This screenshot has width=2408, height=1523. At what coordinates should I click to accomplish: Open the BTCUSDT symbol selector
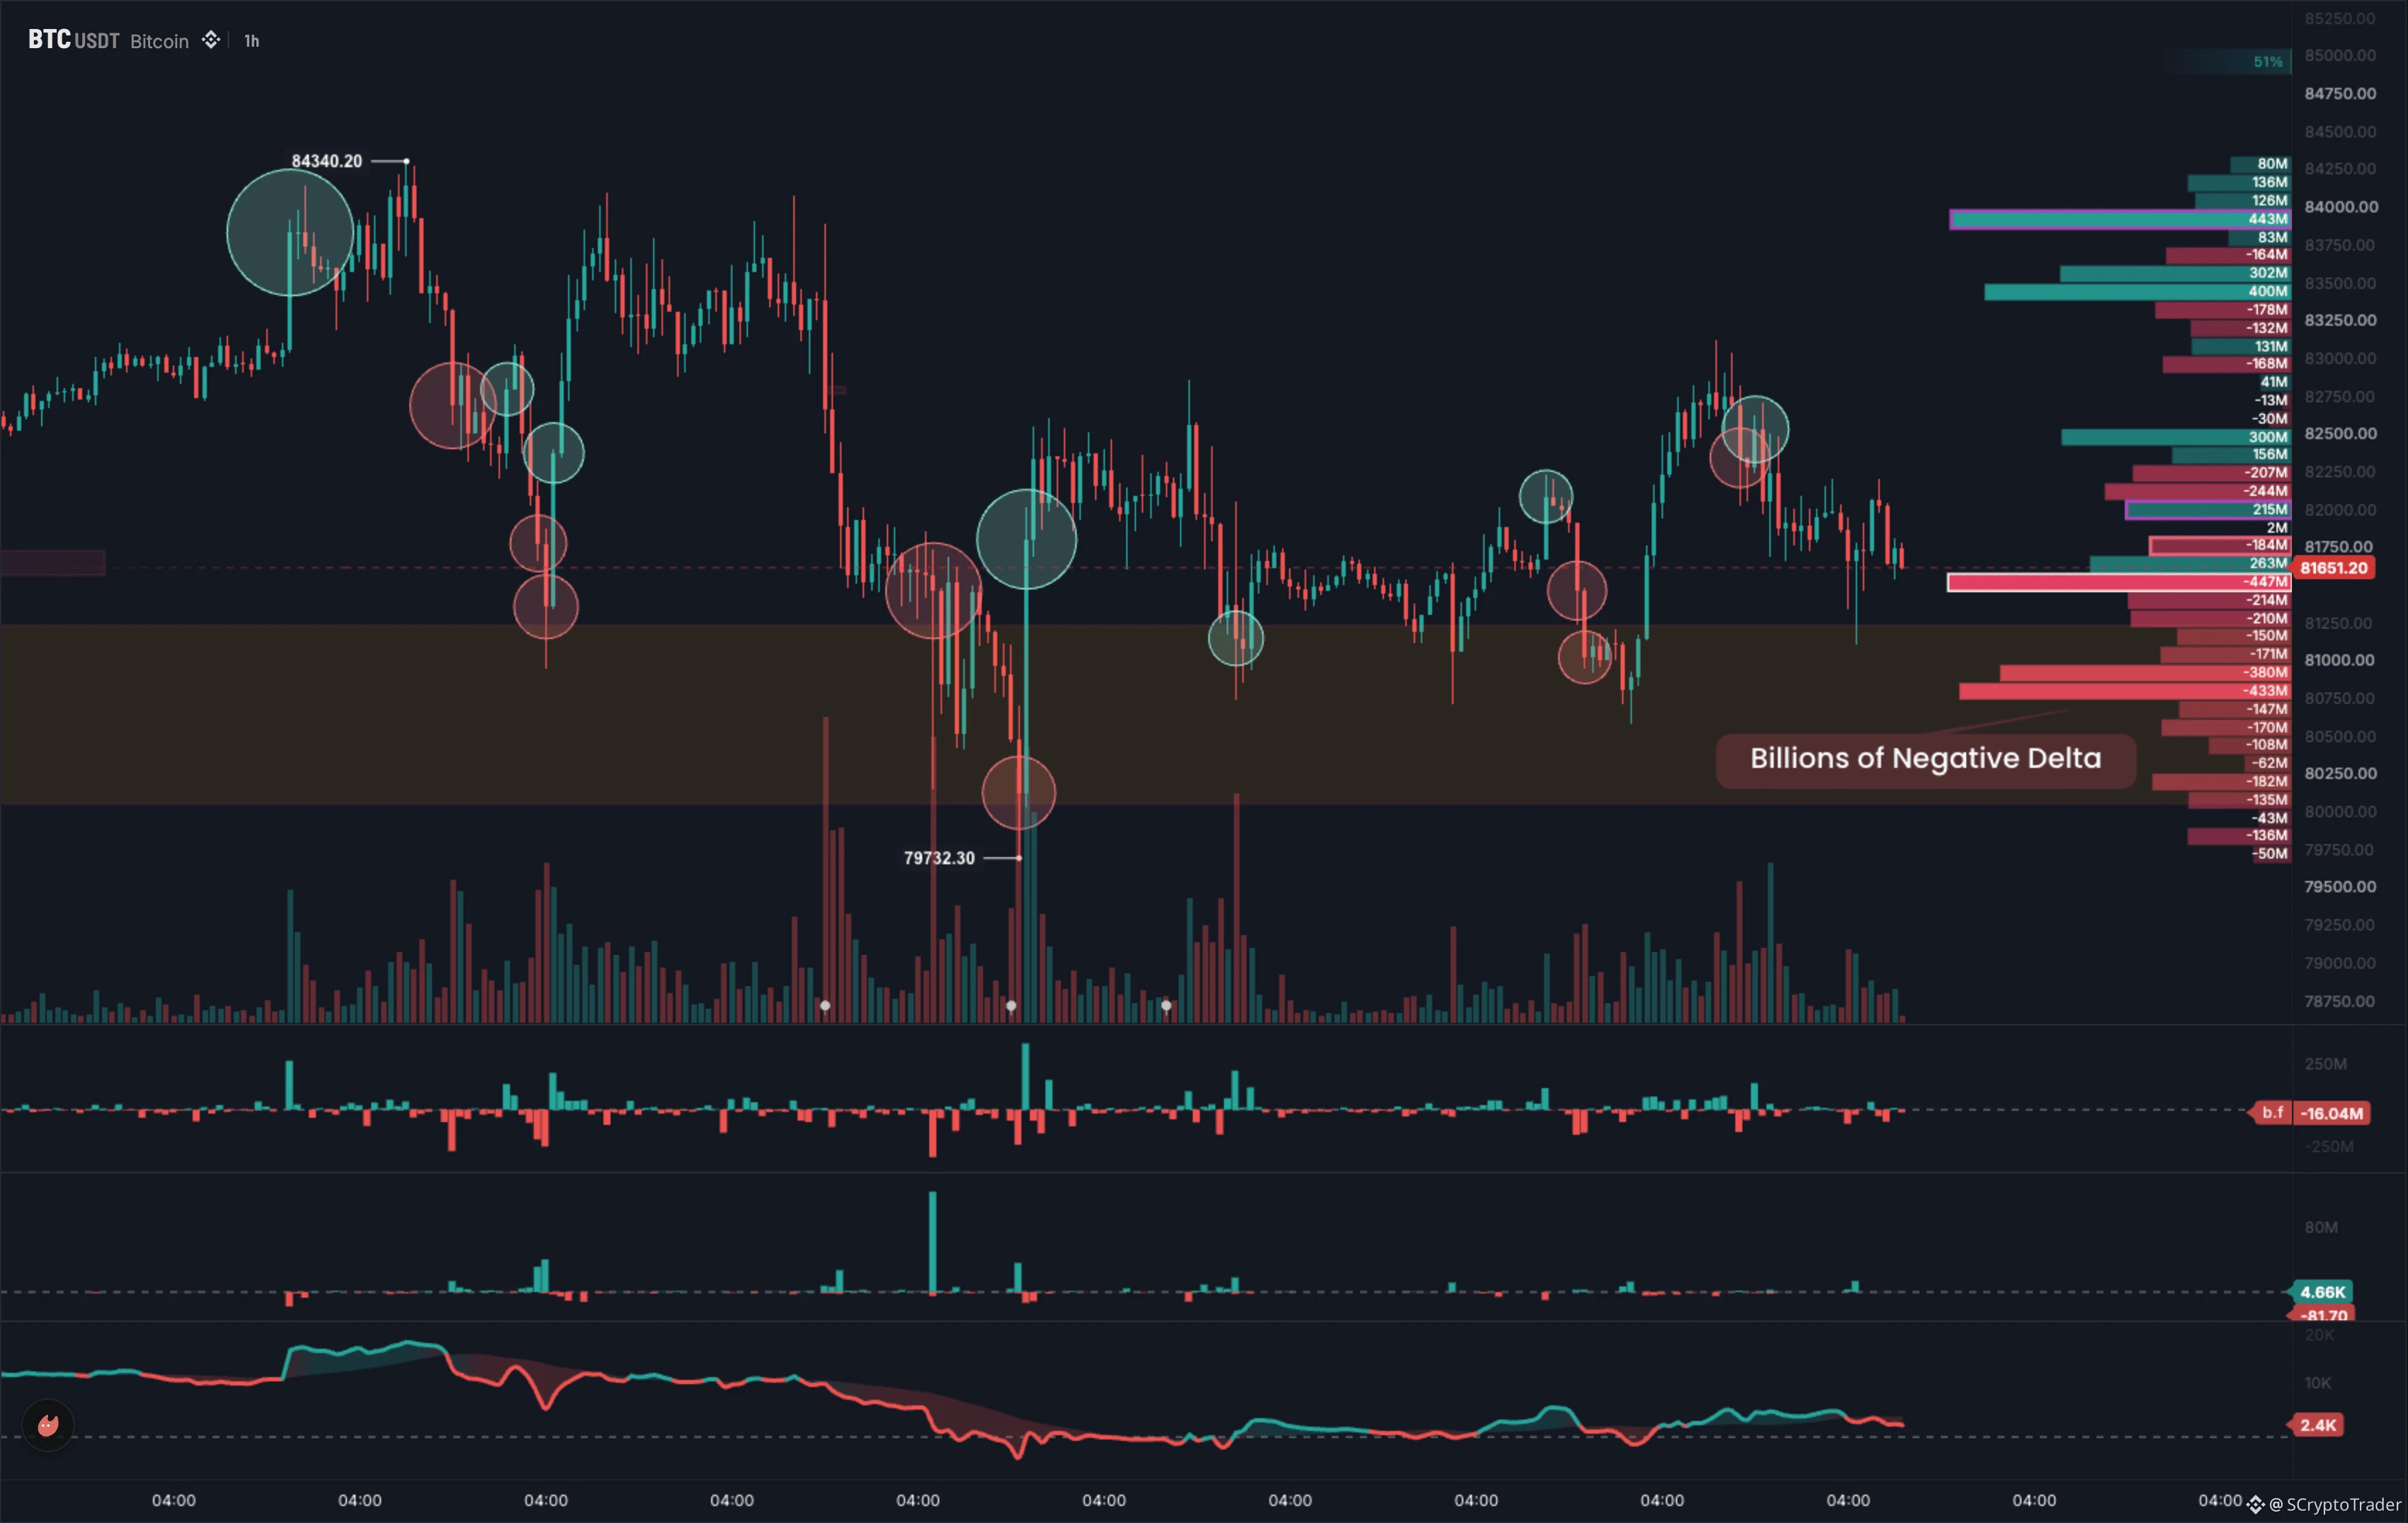pyautogui.click(x=74, y=40)
